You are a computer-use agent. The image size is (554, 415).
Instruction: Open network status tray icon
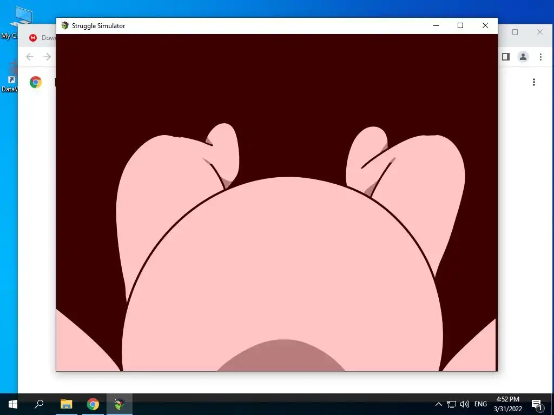pos(452,404)
